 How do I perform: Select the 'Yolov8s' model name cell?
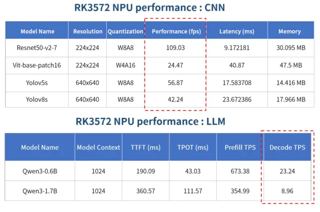pyautogui.click(x=37, y=100)
